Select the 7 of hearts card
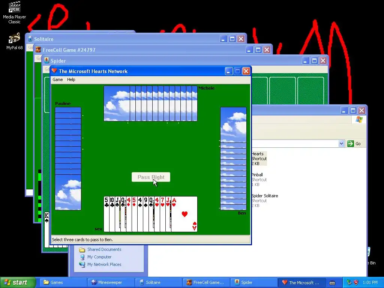 pos(163,214)
